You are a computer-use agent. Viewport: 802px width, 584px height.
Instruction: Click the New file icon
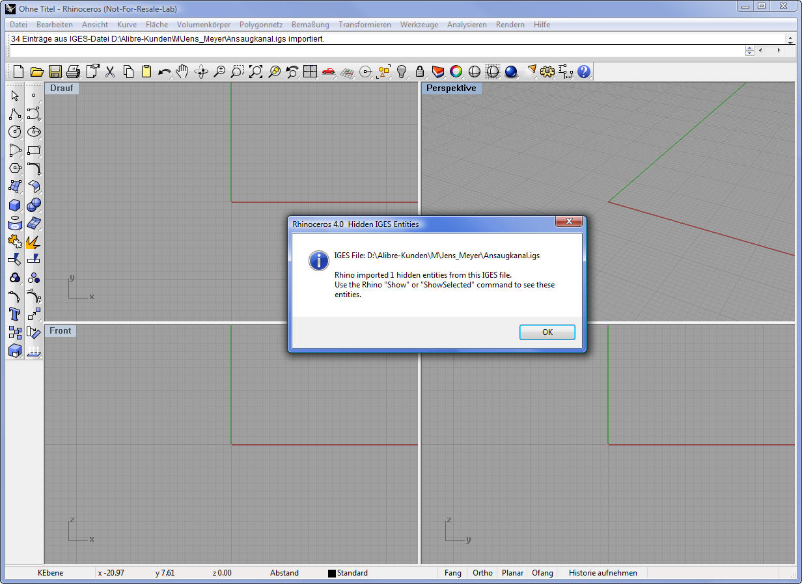click(x=18, y=72)
